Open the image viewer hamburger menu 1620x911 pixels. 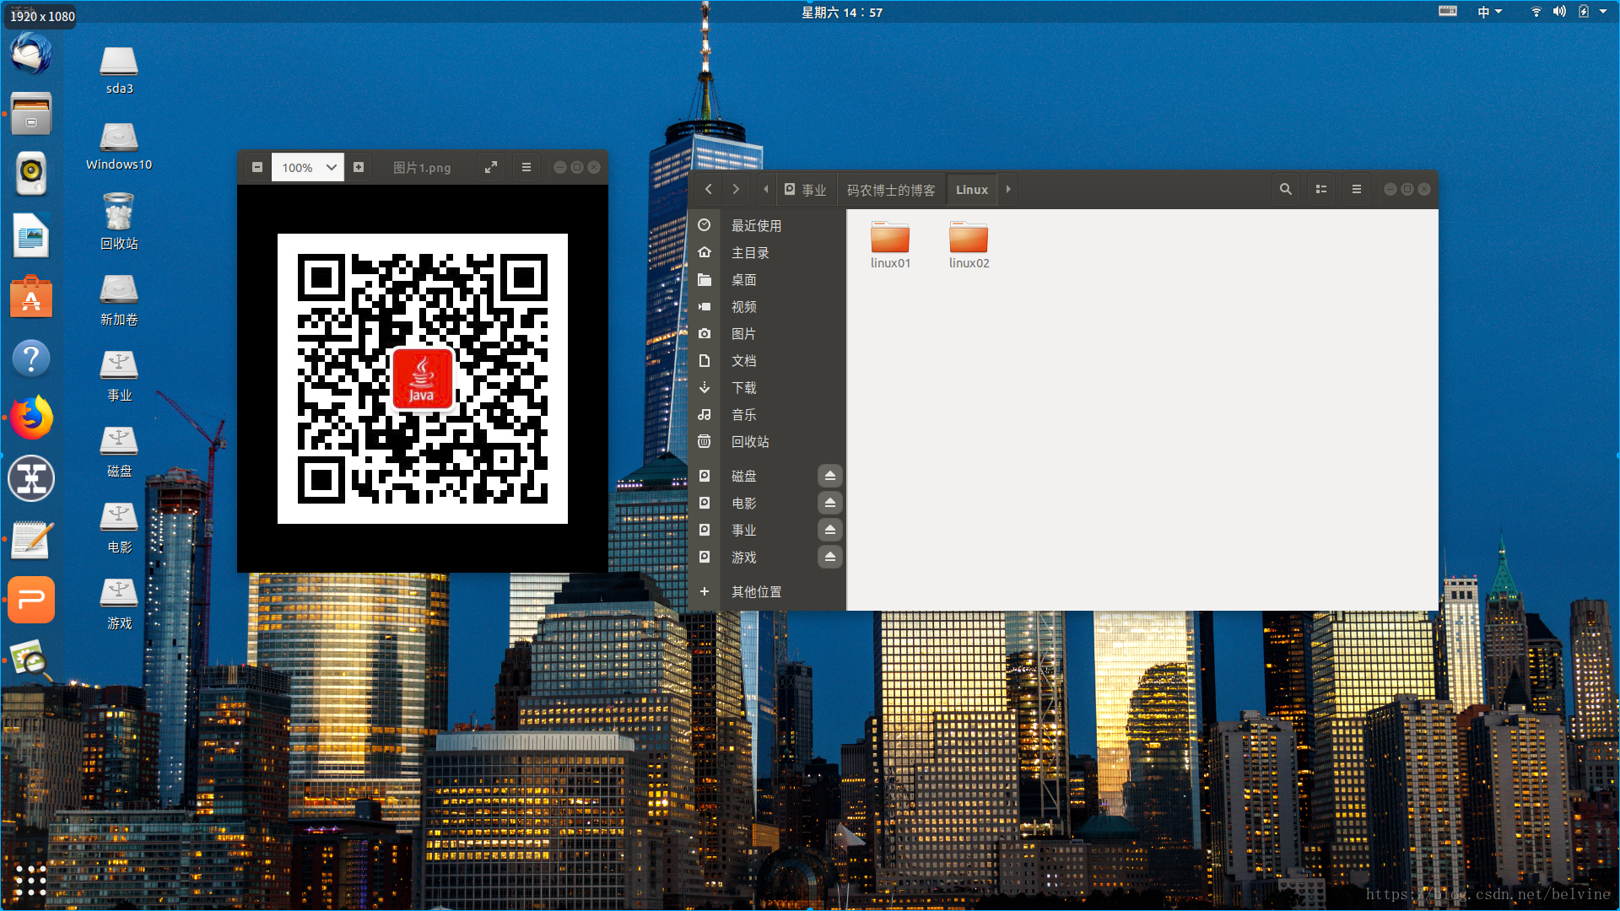tap(526, 167)
